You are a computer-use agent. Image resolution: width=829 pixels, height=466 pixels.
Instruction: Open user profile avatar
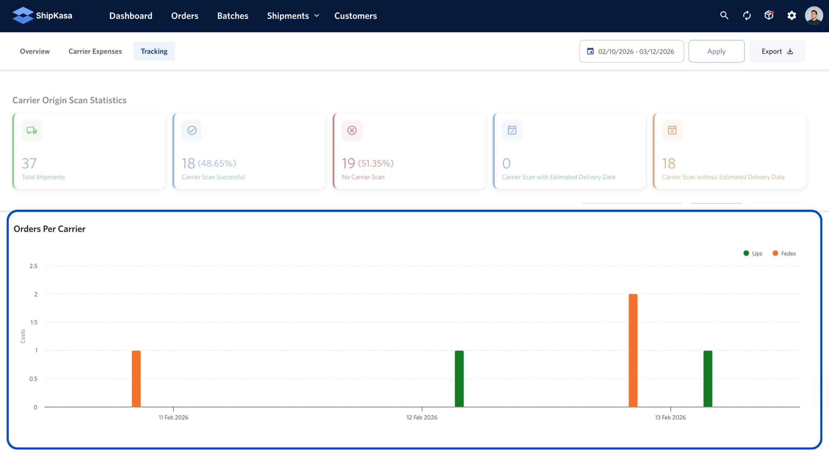coord(813,16)
